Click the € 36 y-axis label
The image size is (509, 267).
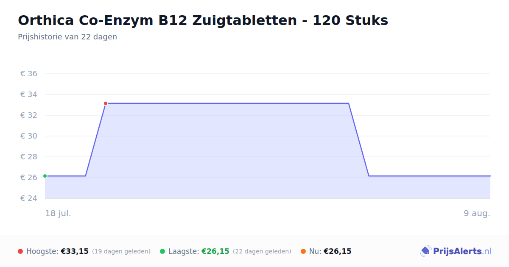tap(29, 74)
